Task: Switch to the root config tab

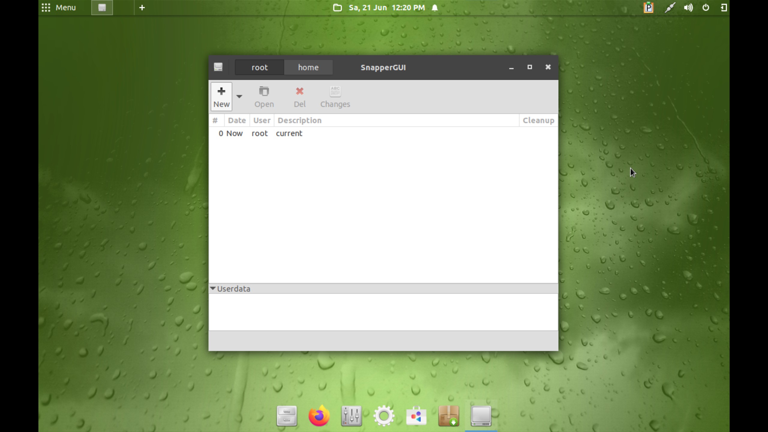Action: pyautogui.click(x=259, y=67)
